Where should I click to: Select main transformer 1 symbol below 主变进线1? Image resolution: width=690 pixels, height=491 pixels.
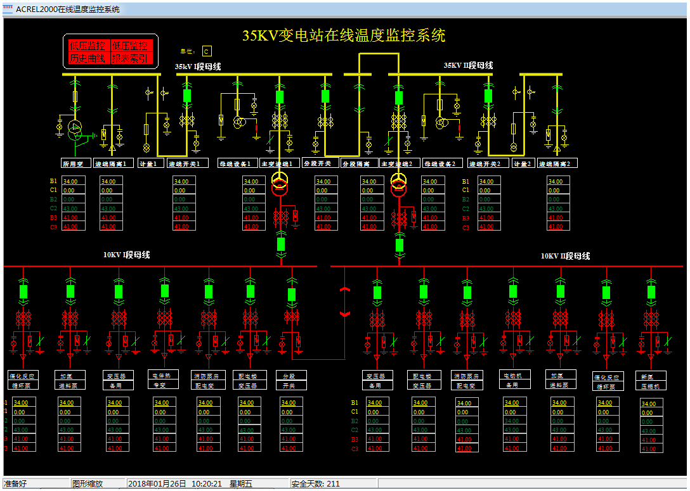(279, 182)
